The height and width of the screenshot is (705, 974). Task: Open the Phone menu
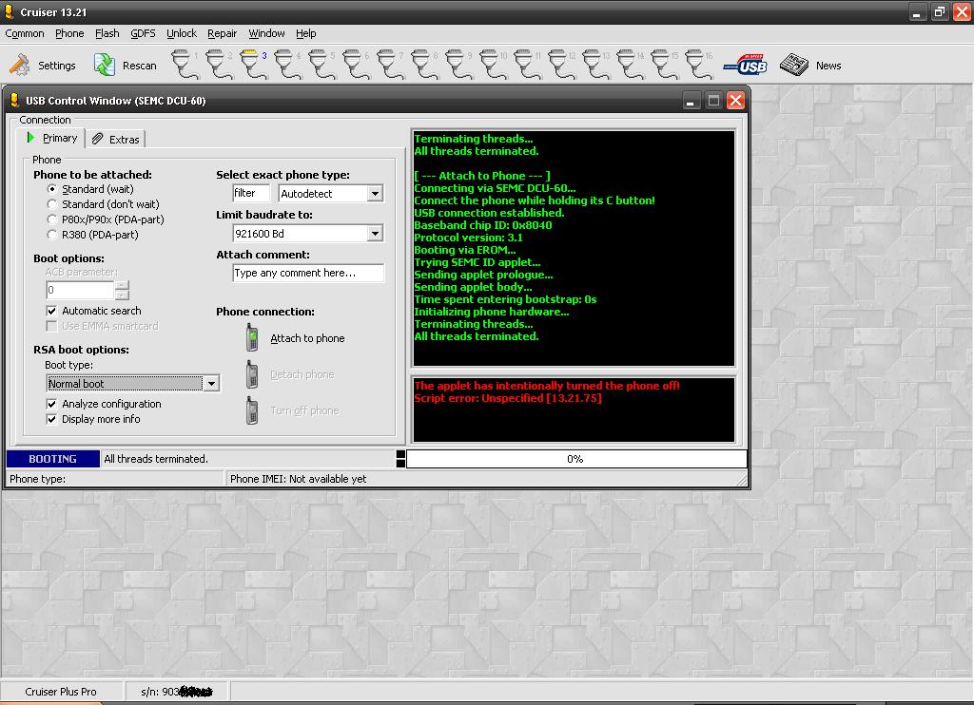[69, 33]
